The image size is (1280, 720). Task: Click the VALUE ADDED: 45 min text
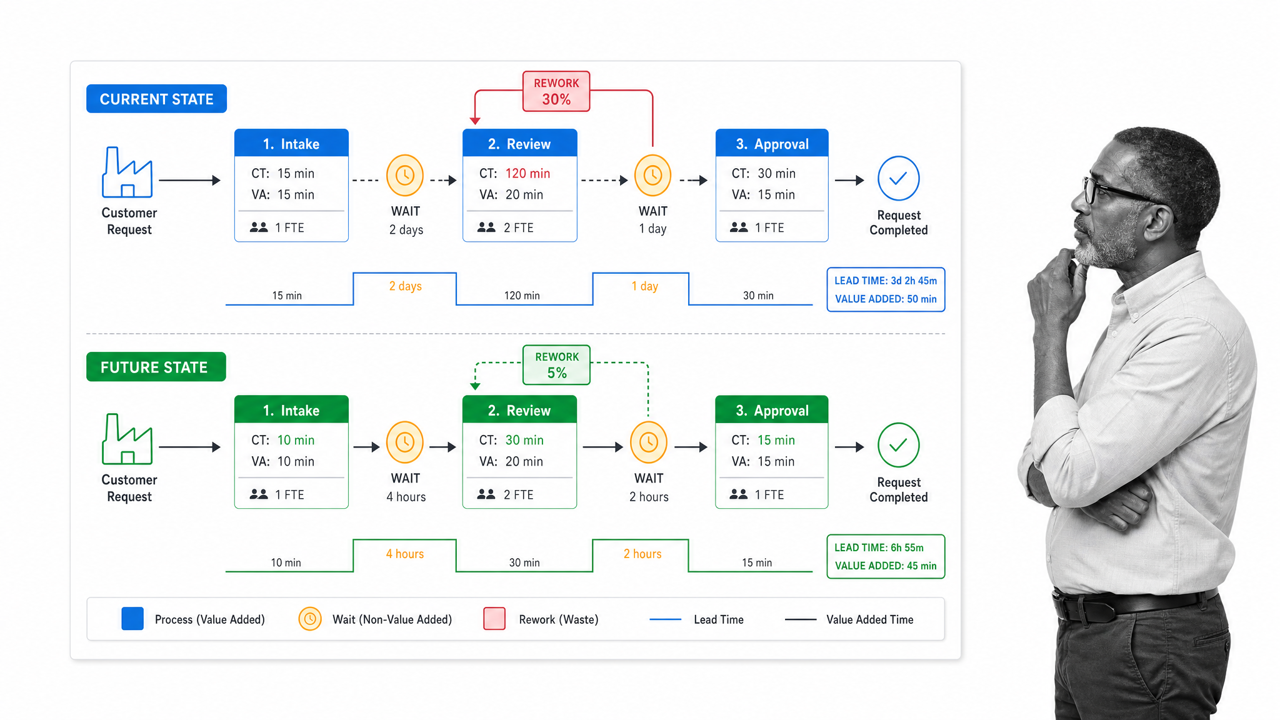(x=886, y=566)
